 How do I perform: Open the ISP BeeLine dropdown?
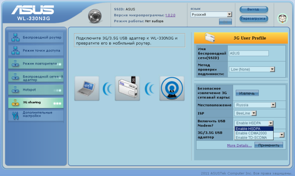[245, 113]
